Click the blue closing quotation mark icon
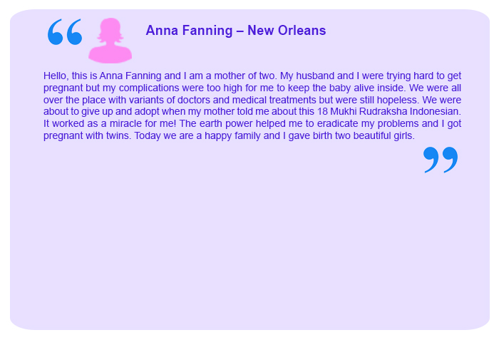The height and width of the screenshot is (340, 499). (440, 160)
